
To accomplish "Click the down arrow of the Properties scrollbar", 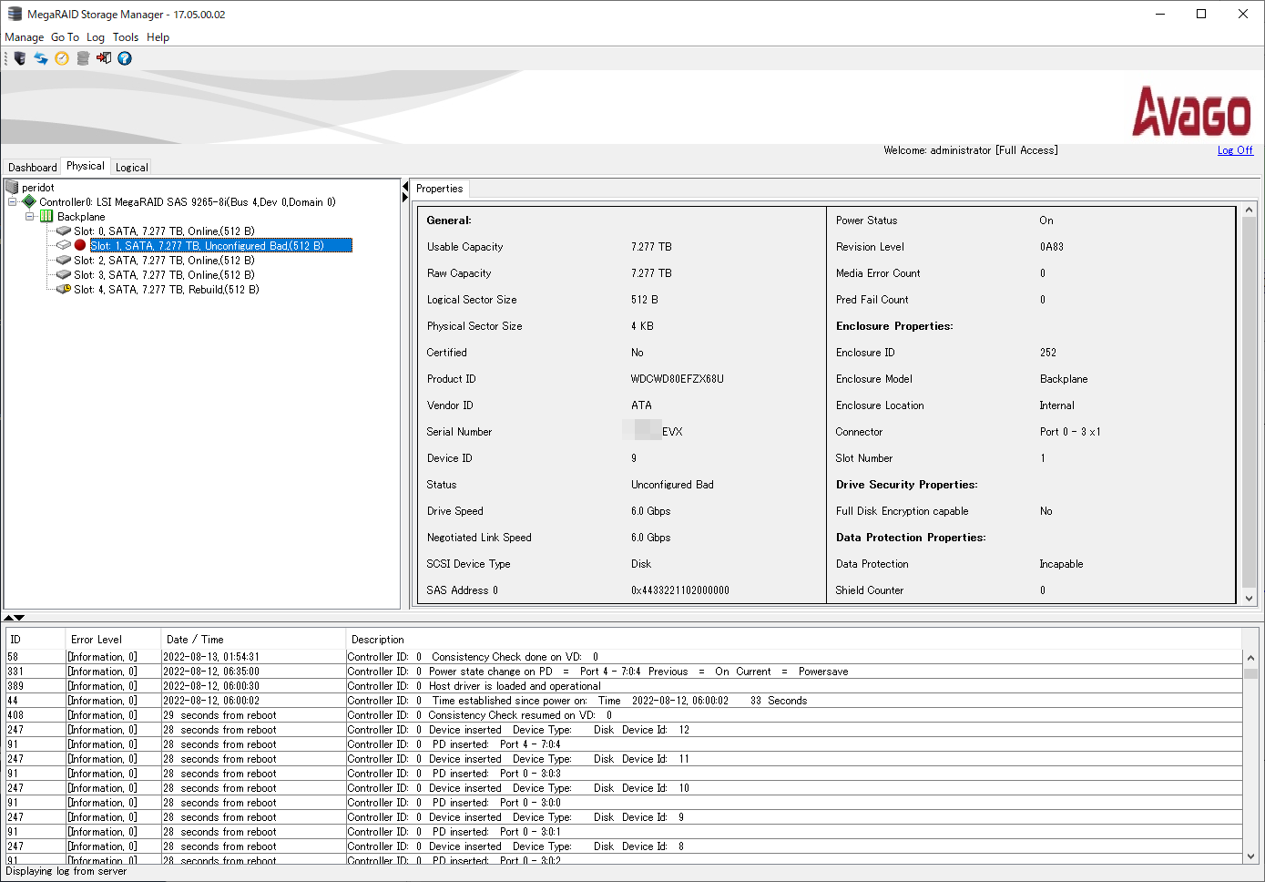I will click(1250, 599).
